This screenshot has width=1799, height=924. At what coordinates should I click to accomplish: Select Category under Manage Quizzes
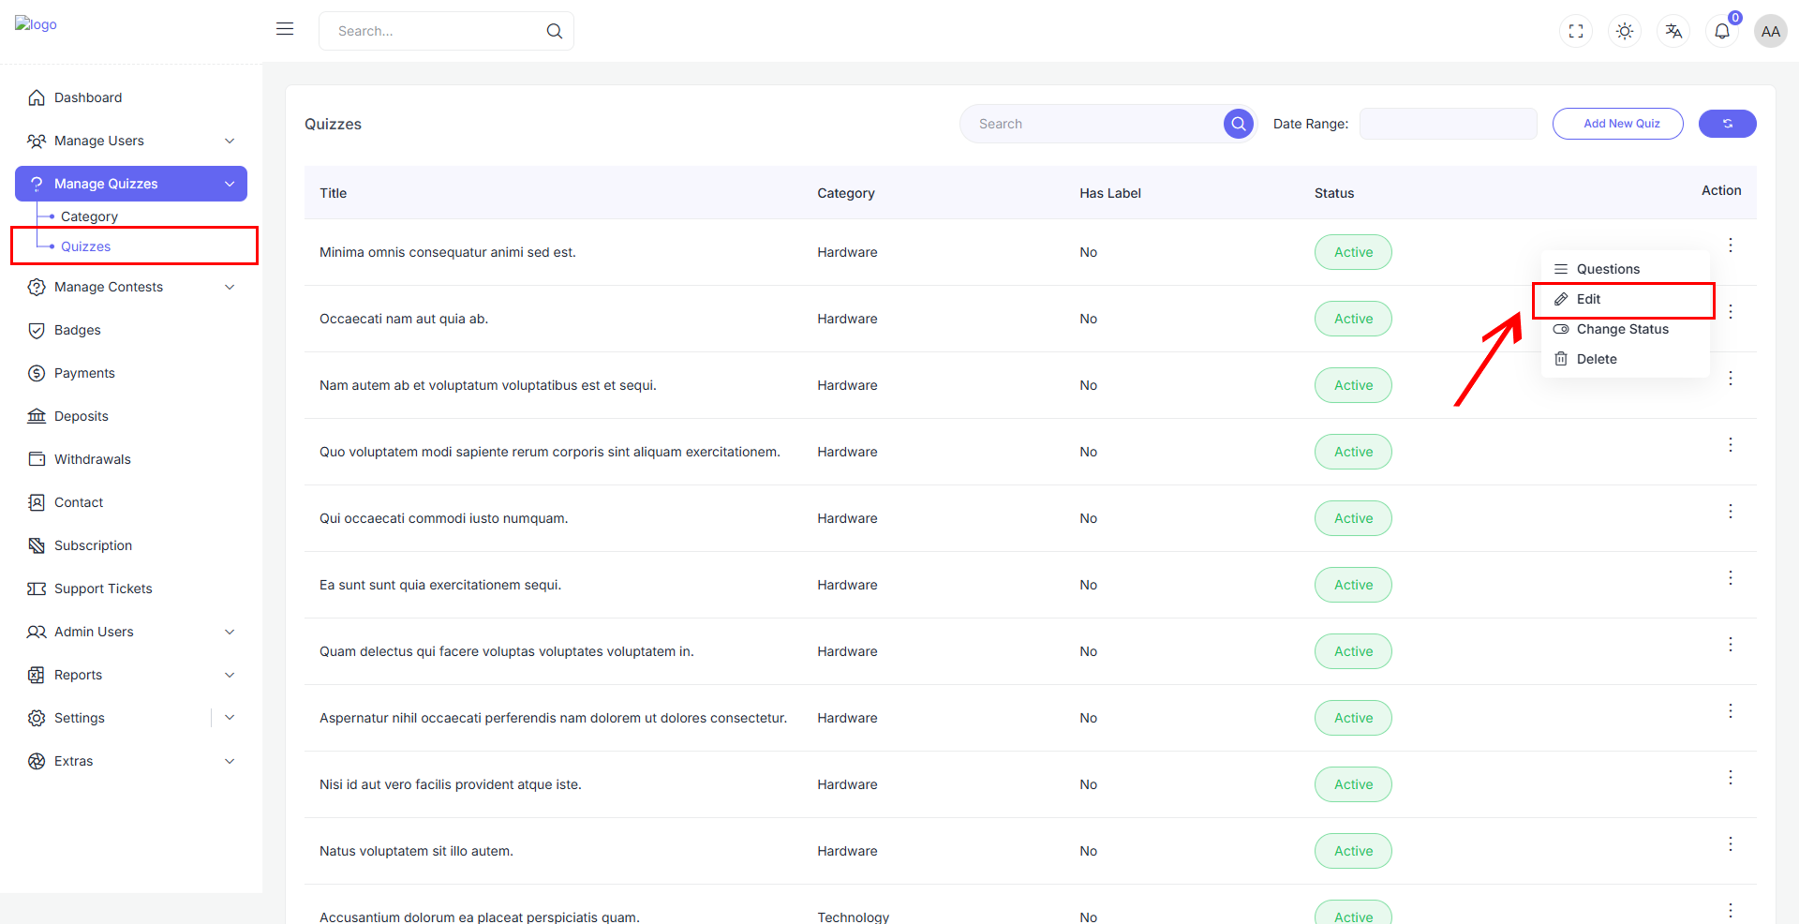[89, 216]
